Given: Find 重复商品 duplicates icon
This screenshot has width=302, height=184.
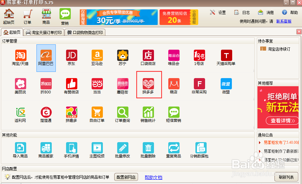Looking at the screenshot, I should pyautogui.click(x=174, y=150).
